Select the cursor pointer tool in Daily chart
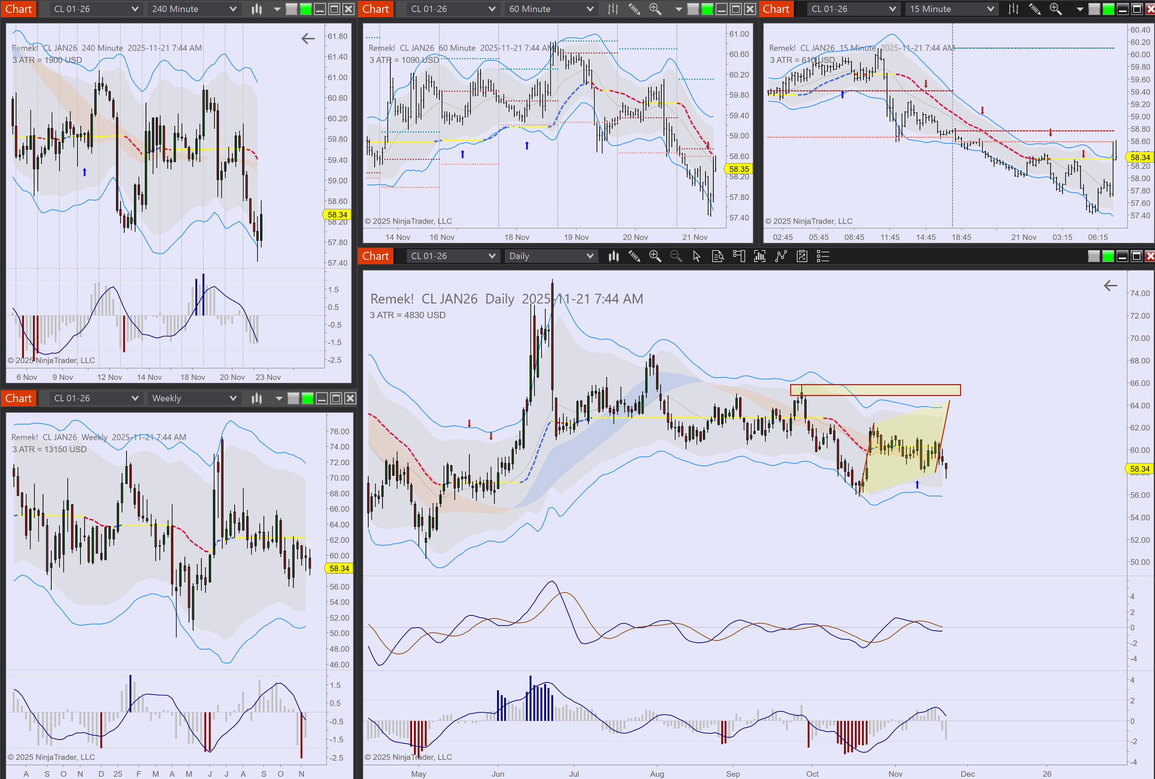The width and height of the screenshot is (1155, 779). tap(697, 256)
